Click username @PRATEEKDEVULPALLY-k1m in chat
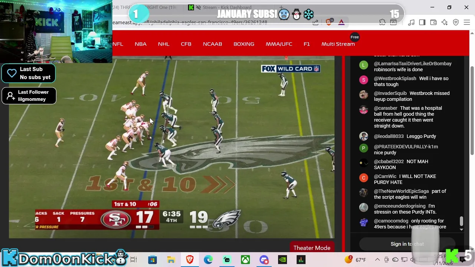The image size is (475, 267). tap(406, 146)
